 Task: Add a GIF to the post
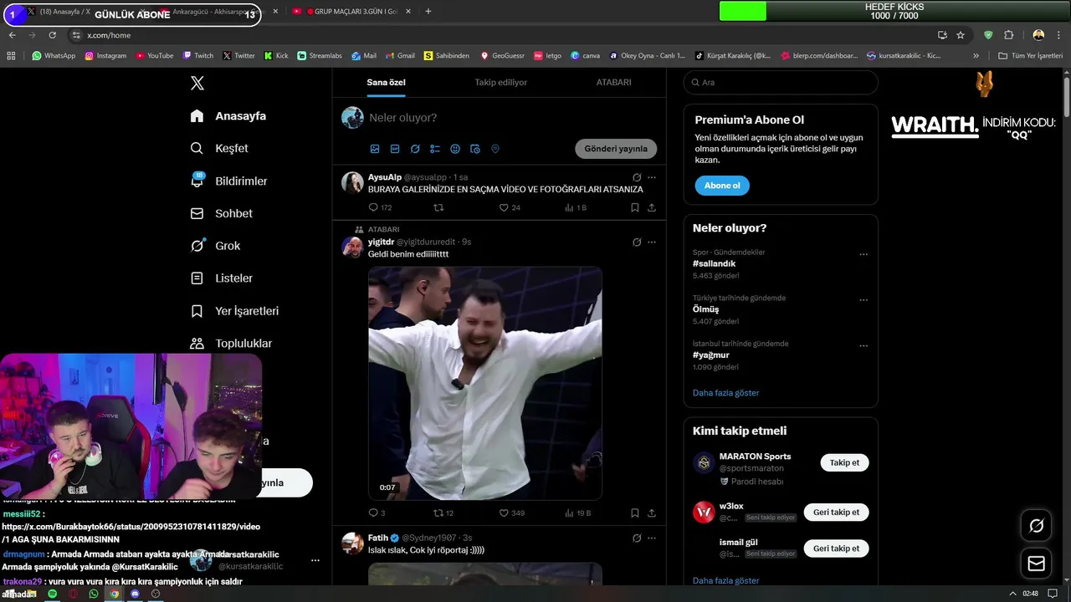coord(395,149)
